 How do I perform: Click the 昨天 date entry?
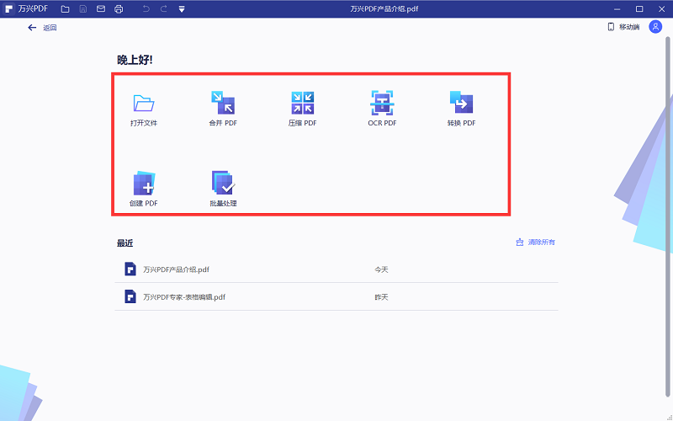[x=381, y=297]
